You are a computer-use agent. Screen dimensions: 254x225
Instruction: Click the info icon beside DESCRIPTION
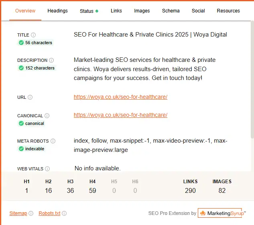coord(51,60)
